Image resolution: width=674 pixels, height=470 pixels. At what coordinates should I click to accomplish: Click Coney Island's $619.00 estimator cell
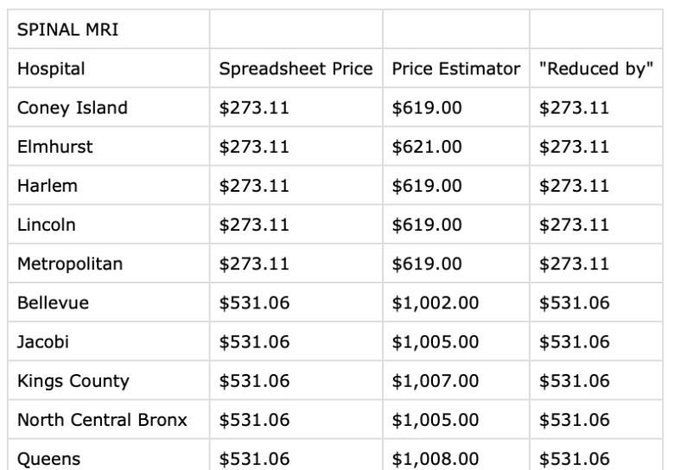point(456,107)
